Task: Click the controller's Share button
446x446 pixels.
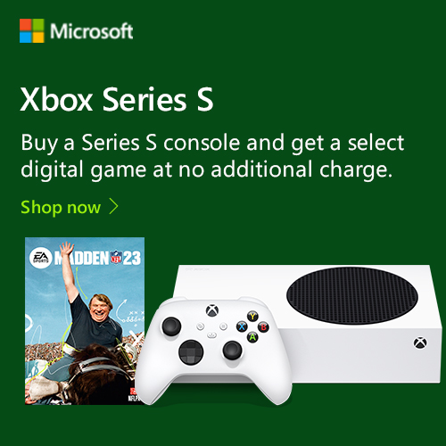Action: 211,335
